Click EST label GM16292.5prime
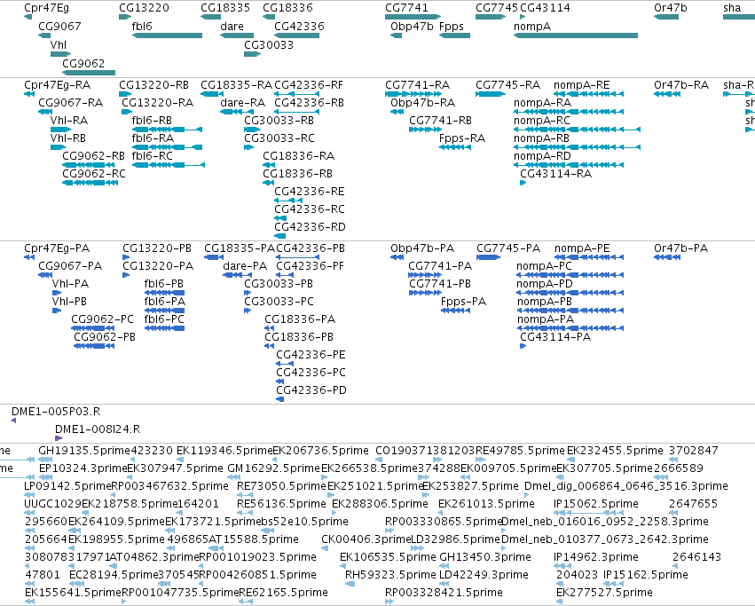 tap(273, 468)
